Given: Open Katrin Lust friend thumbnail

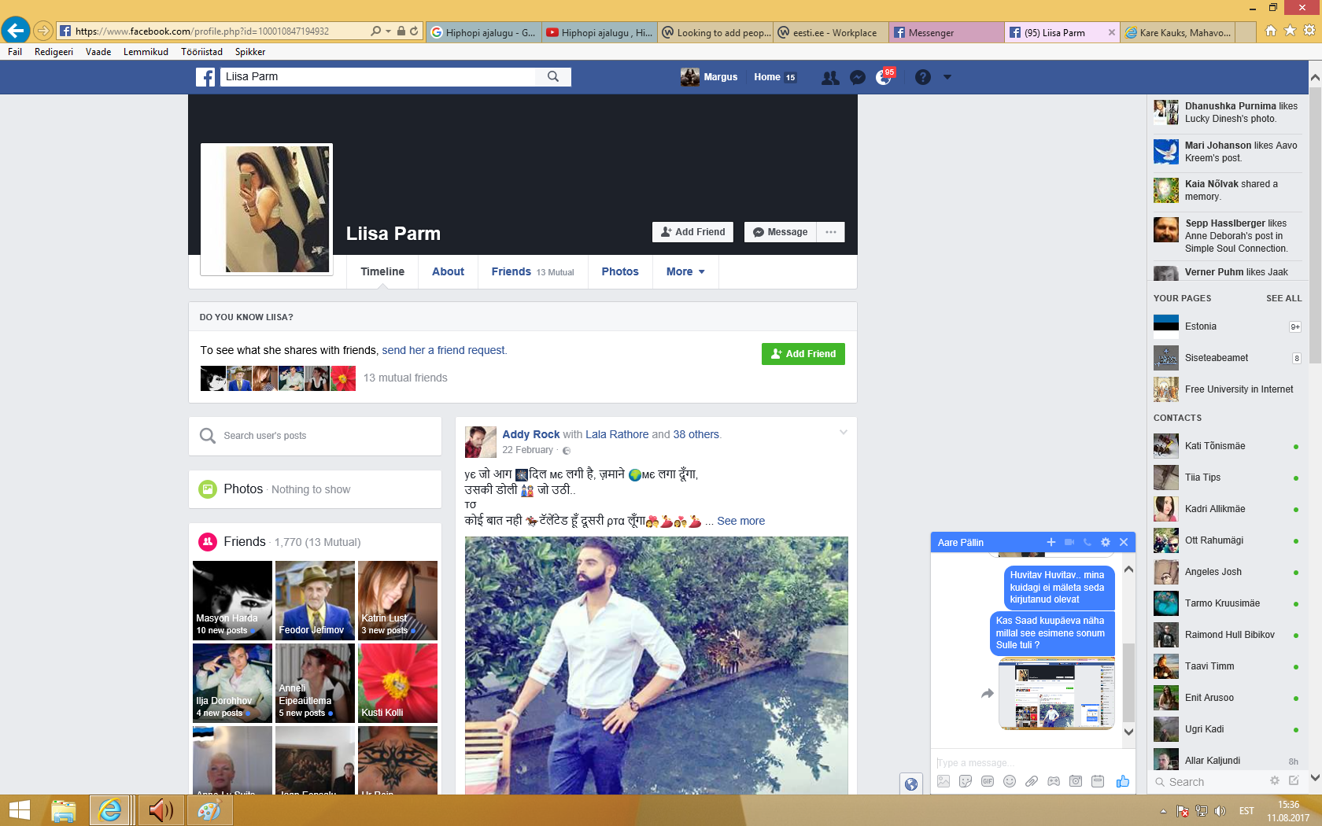Looking at the screenshot, I should [397, 600].
